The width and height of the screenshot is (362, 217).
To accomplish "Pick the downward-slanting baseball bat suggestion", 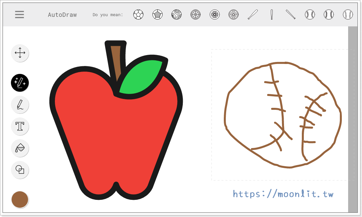I will [x=291, y=15].
